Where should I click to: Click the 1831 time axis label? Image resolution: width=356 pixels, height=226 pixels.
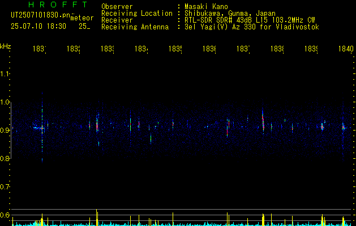[40, 49]
